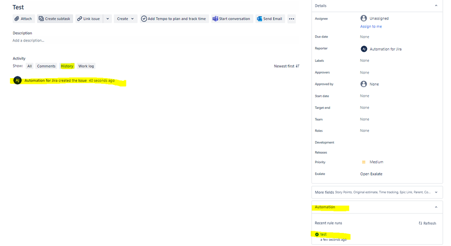
Task: Change the Medium priority value
Action: click(376, 162)
